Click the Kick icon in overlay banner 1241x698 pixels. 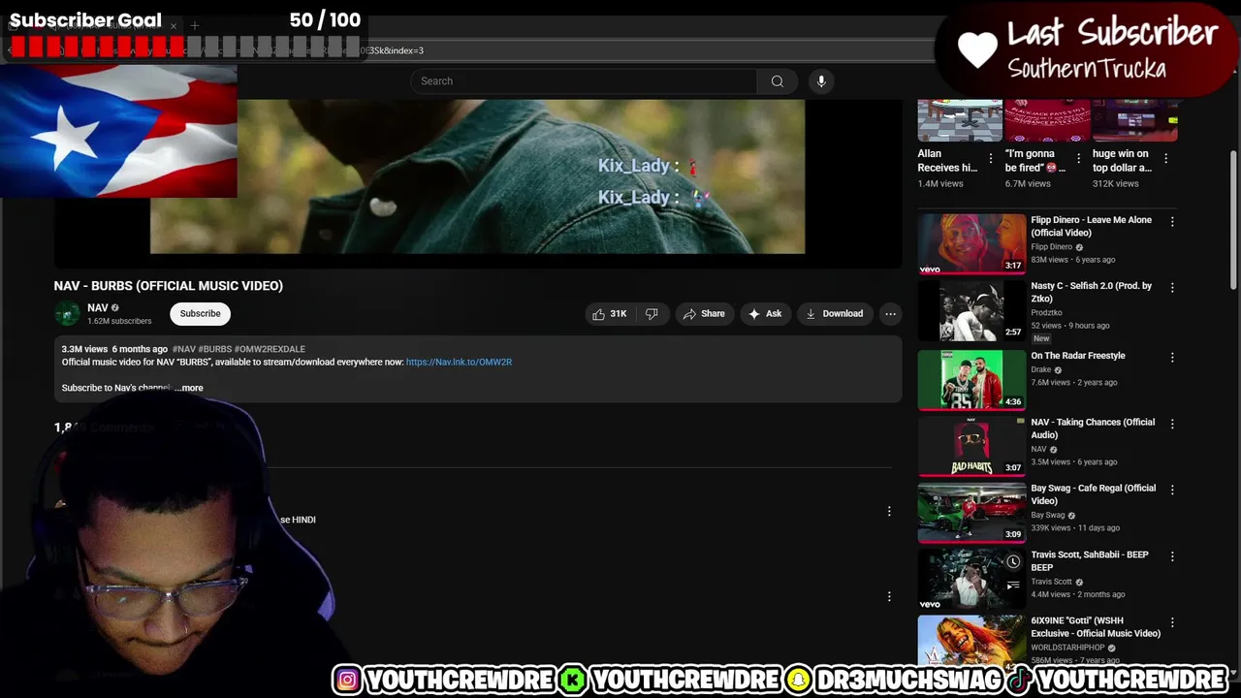point(573,681)
